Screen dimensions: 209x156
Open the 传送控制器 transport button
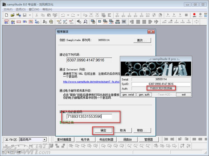(x=106, y=140)
